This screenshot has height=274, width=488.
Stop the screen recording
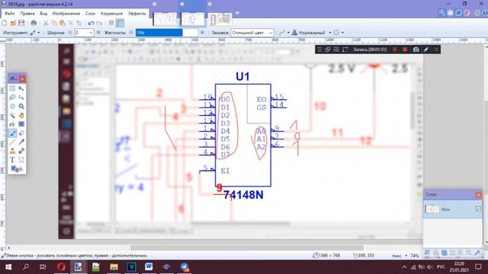405,49
